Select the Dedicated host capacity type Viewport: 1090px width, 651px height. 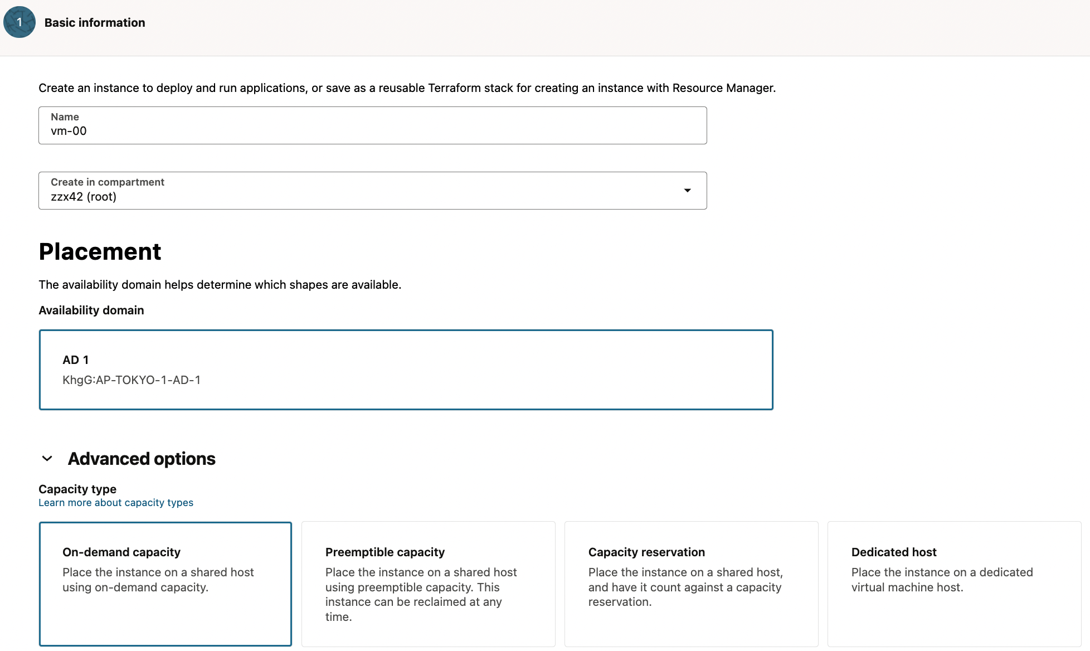(954, 584)
